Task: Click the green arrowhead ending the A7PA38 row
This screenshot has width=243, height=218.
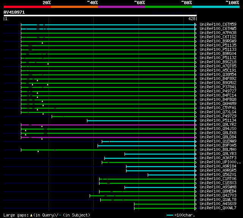Action: [x=196, y=33]
